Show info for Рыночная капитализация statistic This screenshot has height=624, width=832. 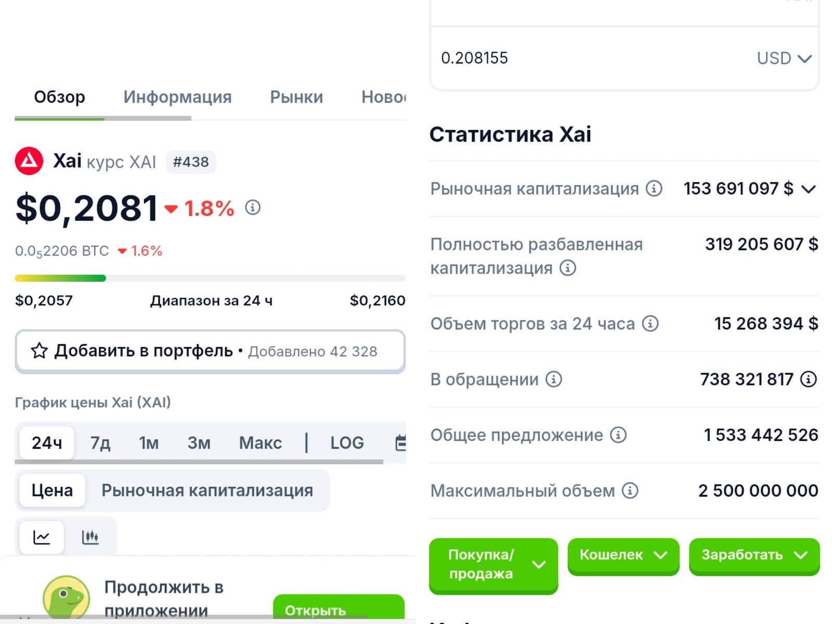pyautogui.click(x=654, y=188)
